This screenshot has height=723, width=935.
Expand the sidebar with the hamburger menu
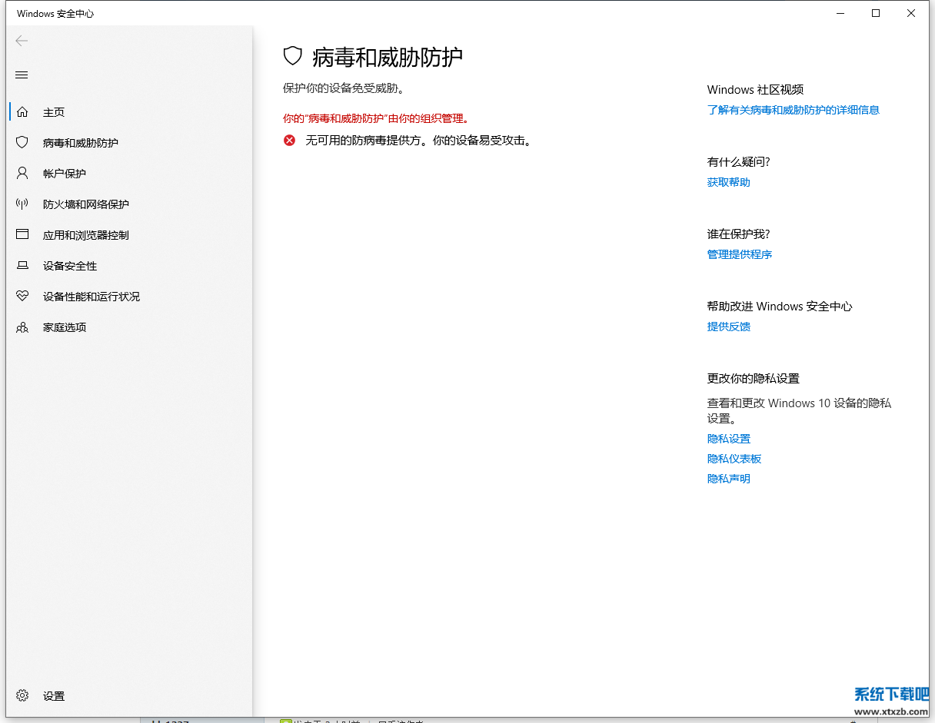pos(22,75)
